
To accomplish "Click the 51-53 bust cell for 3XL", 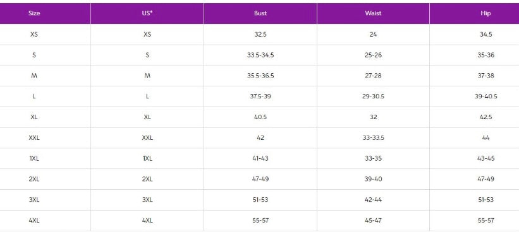I will [x=260, y=200].
